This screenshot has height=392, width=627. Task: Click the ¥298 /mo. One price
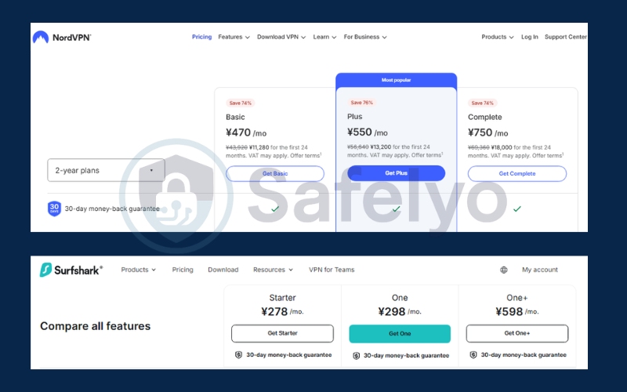(x=400, y=311)
